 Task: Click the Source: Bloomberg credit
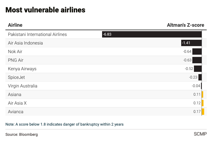(x=22, y=135)
